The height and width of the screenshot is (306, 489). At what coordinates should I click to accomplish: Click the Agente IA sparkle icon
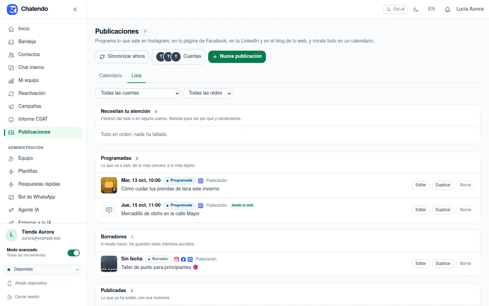(x=11, y=210)
